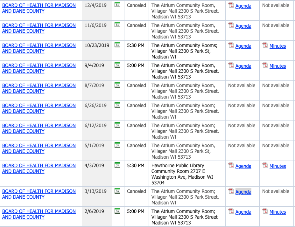Open the Minutes for 4/3/2019 meeting
295x227 pixels.
tap(277, 166)
